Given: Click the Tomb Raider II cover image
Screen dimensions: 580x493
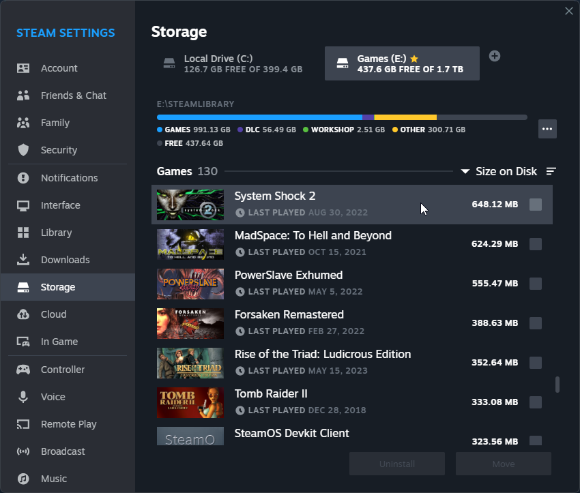Looking at the screenshot, I should click(190, 402).
